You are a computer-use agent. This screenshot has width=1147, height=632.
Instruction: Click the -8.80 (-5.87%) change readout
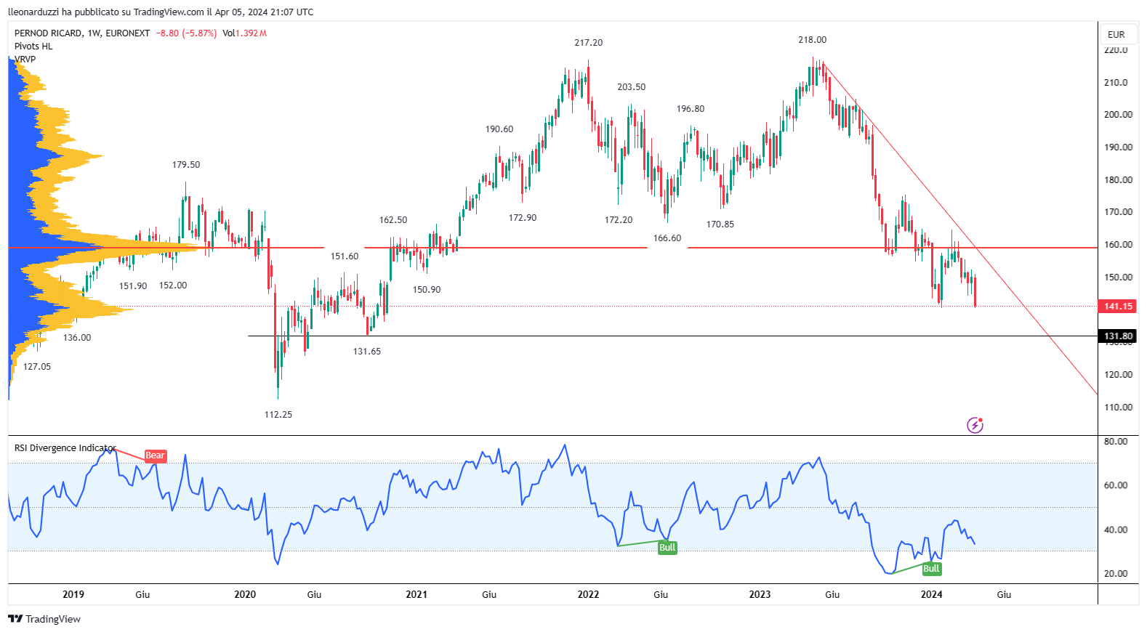(186, 33)
